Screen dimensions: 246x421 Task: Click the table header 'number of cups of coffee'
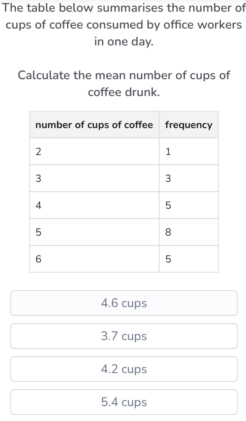click(x=94, y=125)
